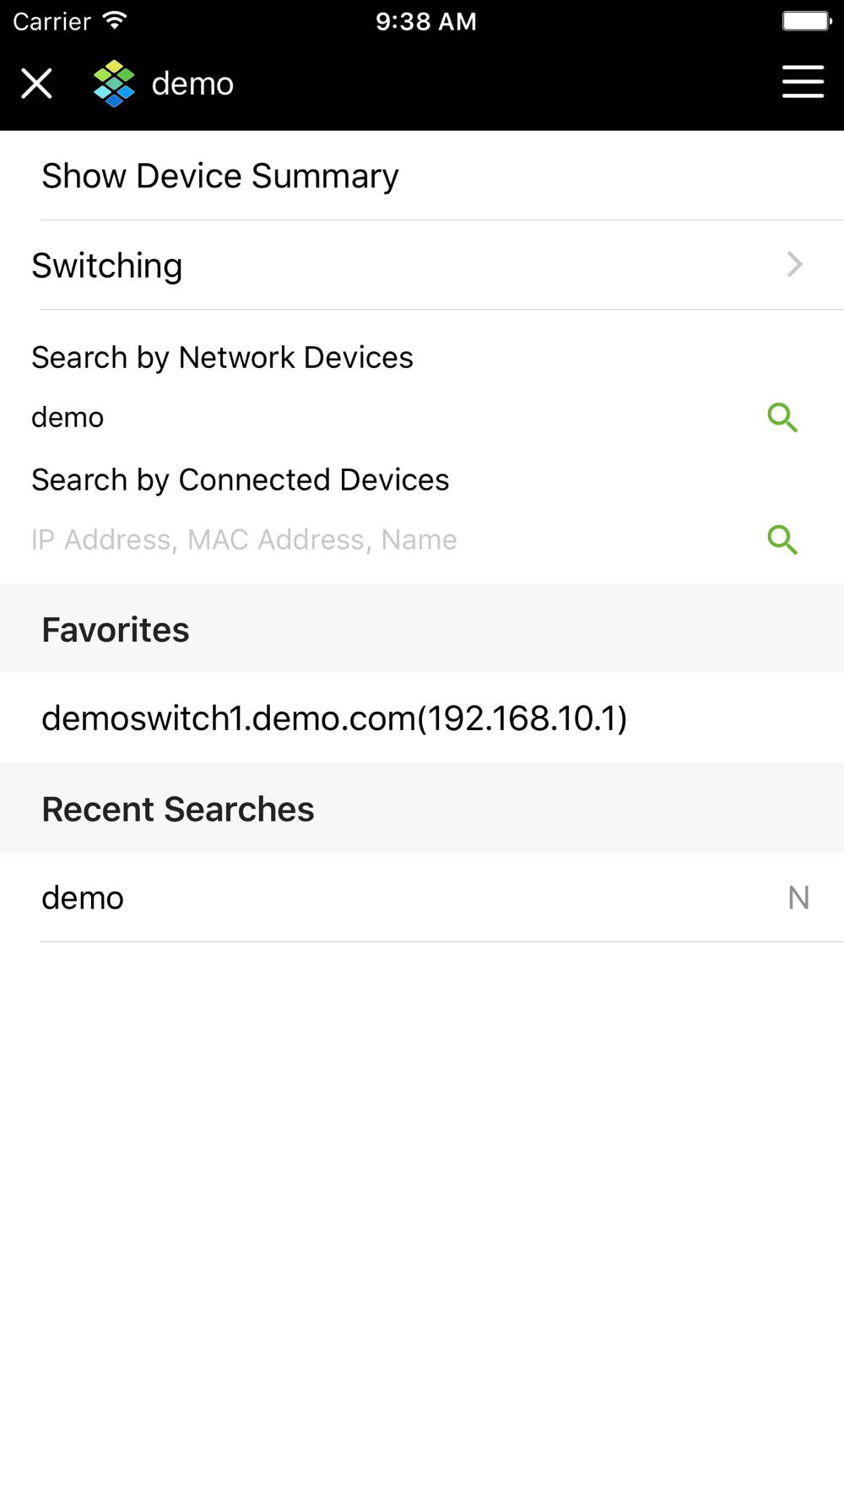Tap the Wi-Fi status bar icon
This screenshot has width=844, height=1501.
pyautogui.click(x=115, y=21)
